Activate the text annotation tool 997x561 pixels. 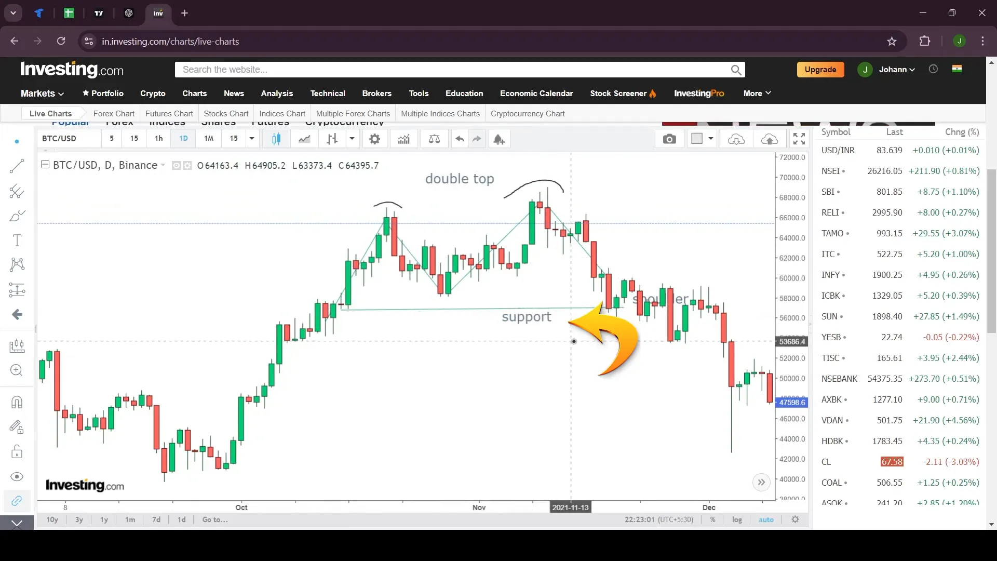pos(17,240)
